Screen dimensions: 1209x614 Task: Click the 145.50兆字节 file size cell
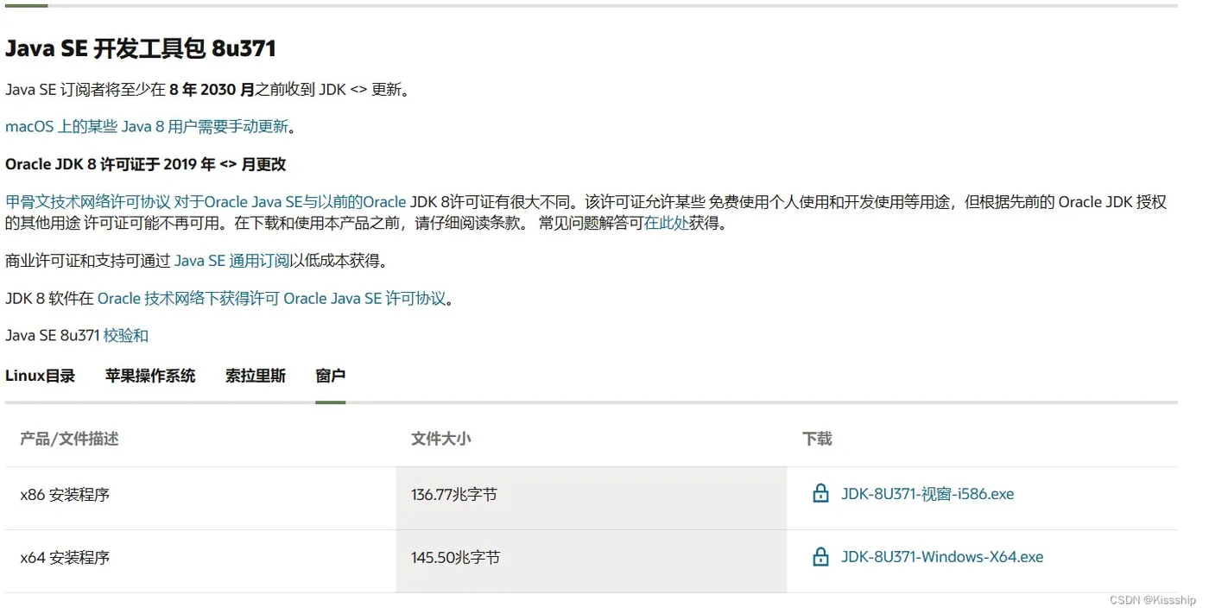[456, 558]
